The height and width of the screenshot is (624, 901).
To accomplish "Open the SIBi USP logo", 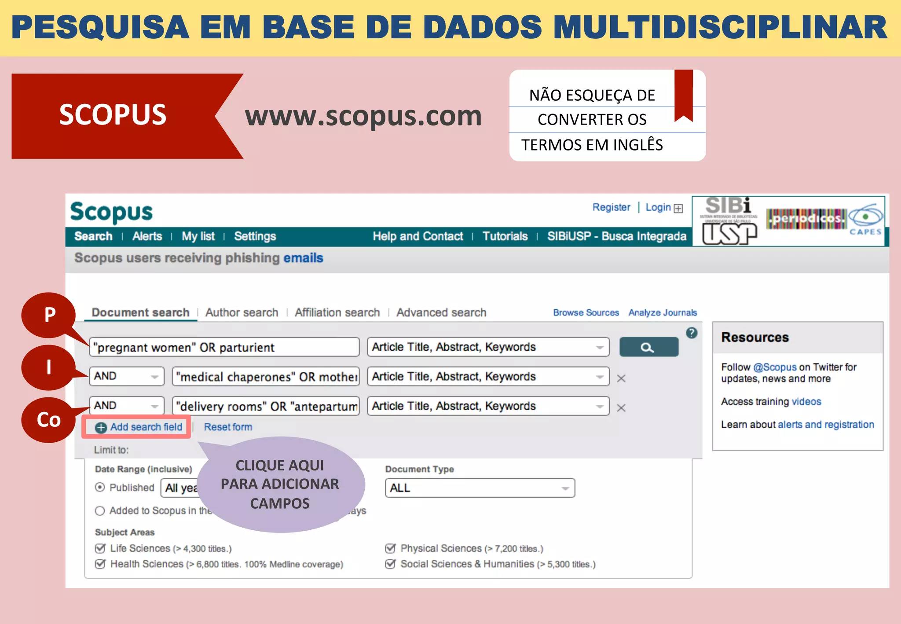I will coord(729,220).
